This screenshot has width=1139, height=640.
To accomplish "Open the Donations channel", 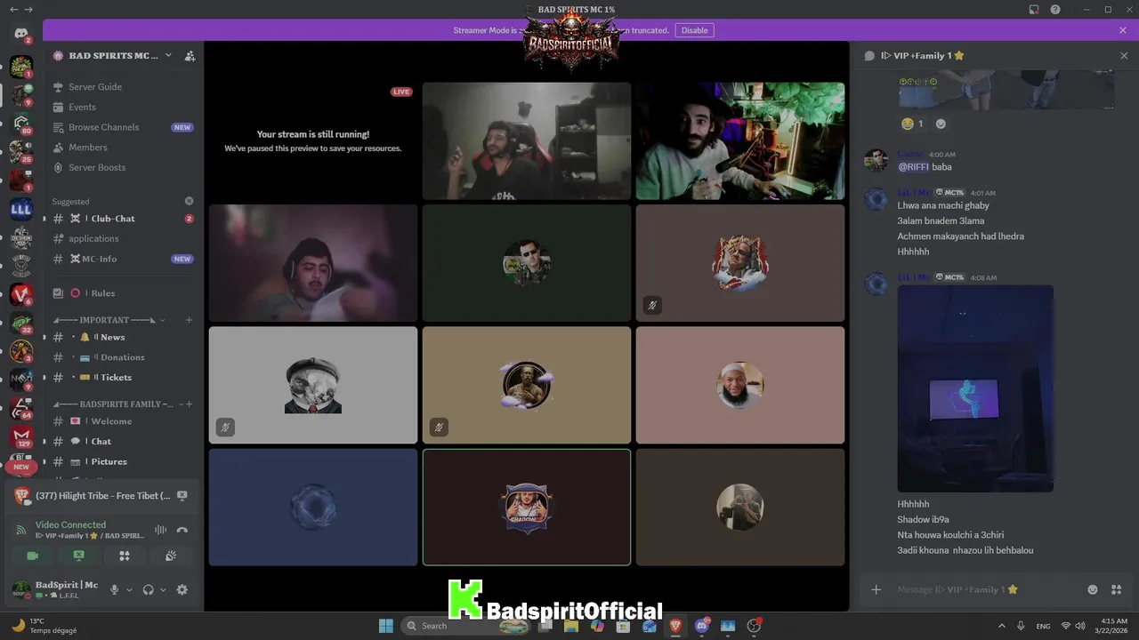I will [124, 357].
